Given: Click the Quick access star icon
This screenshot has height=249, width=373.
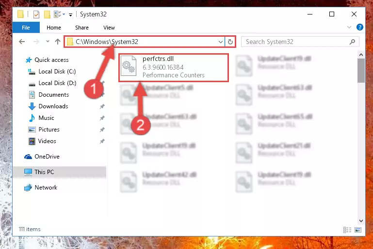Looking at the screenshot, I should 29,60.
